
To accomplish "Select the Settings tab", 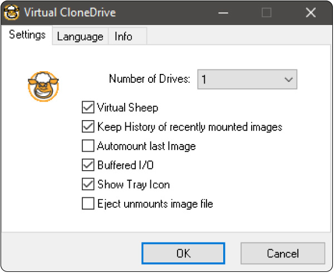I will click(x=27, y=34).
